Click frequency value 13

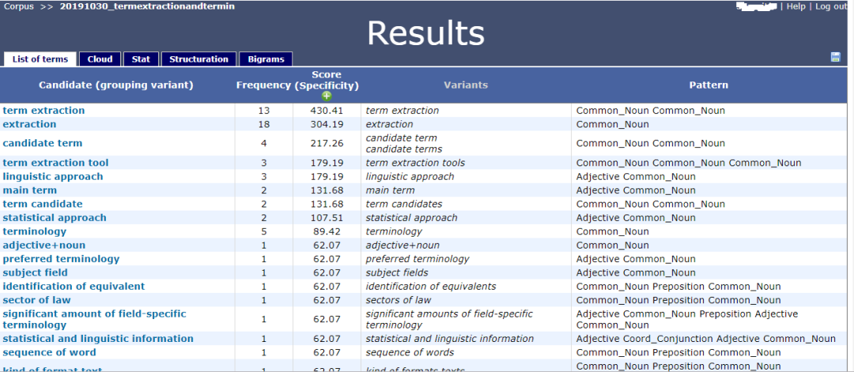(x=263, y=110)
